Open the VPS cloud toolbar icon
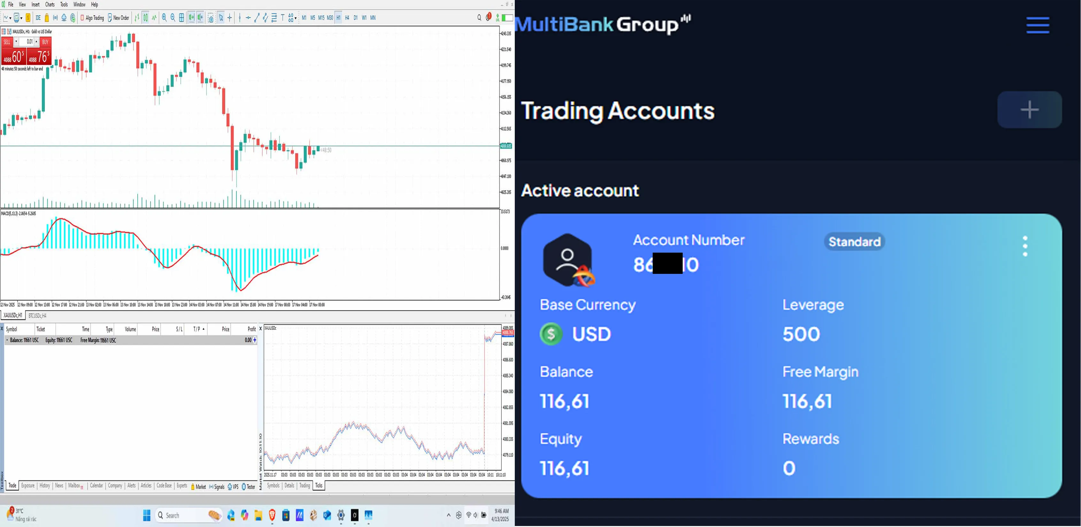The width and height of the screenshot is (1081, 527). 64,18
